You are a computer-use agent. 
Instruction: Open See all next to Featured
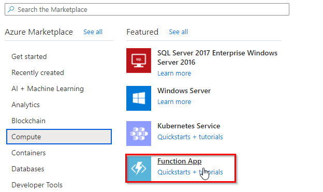[x=179, y=32]
